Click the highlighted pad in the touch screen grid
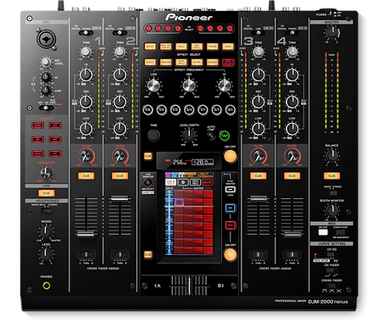390x322 pixels. tap(179, 202)
